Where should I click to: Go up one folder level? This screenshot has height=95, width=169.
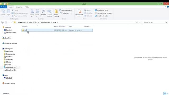click(x=12, y=22)
